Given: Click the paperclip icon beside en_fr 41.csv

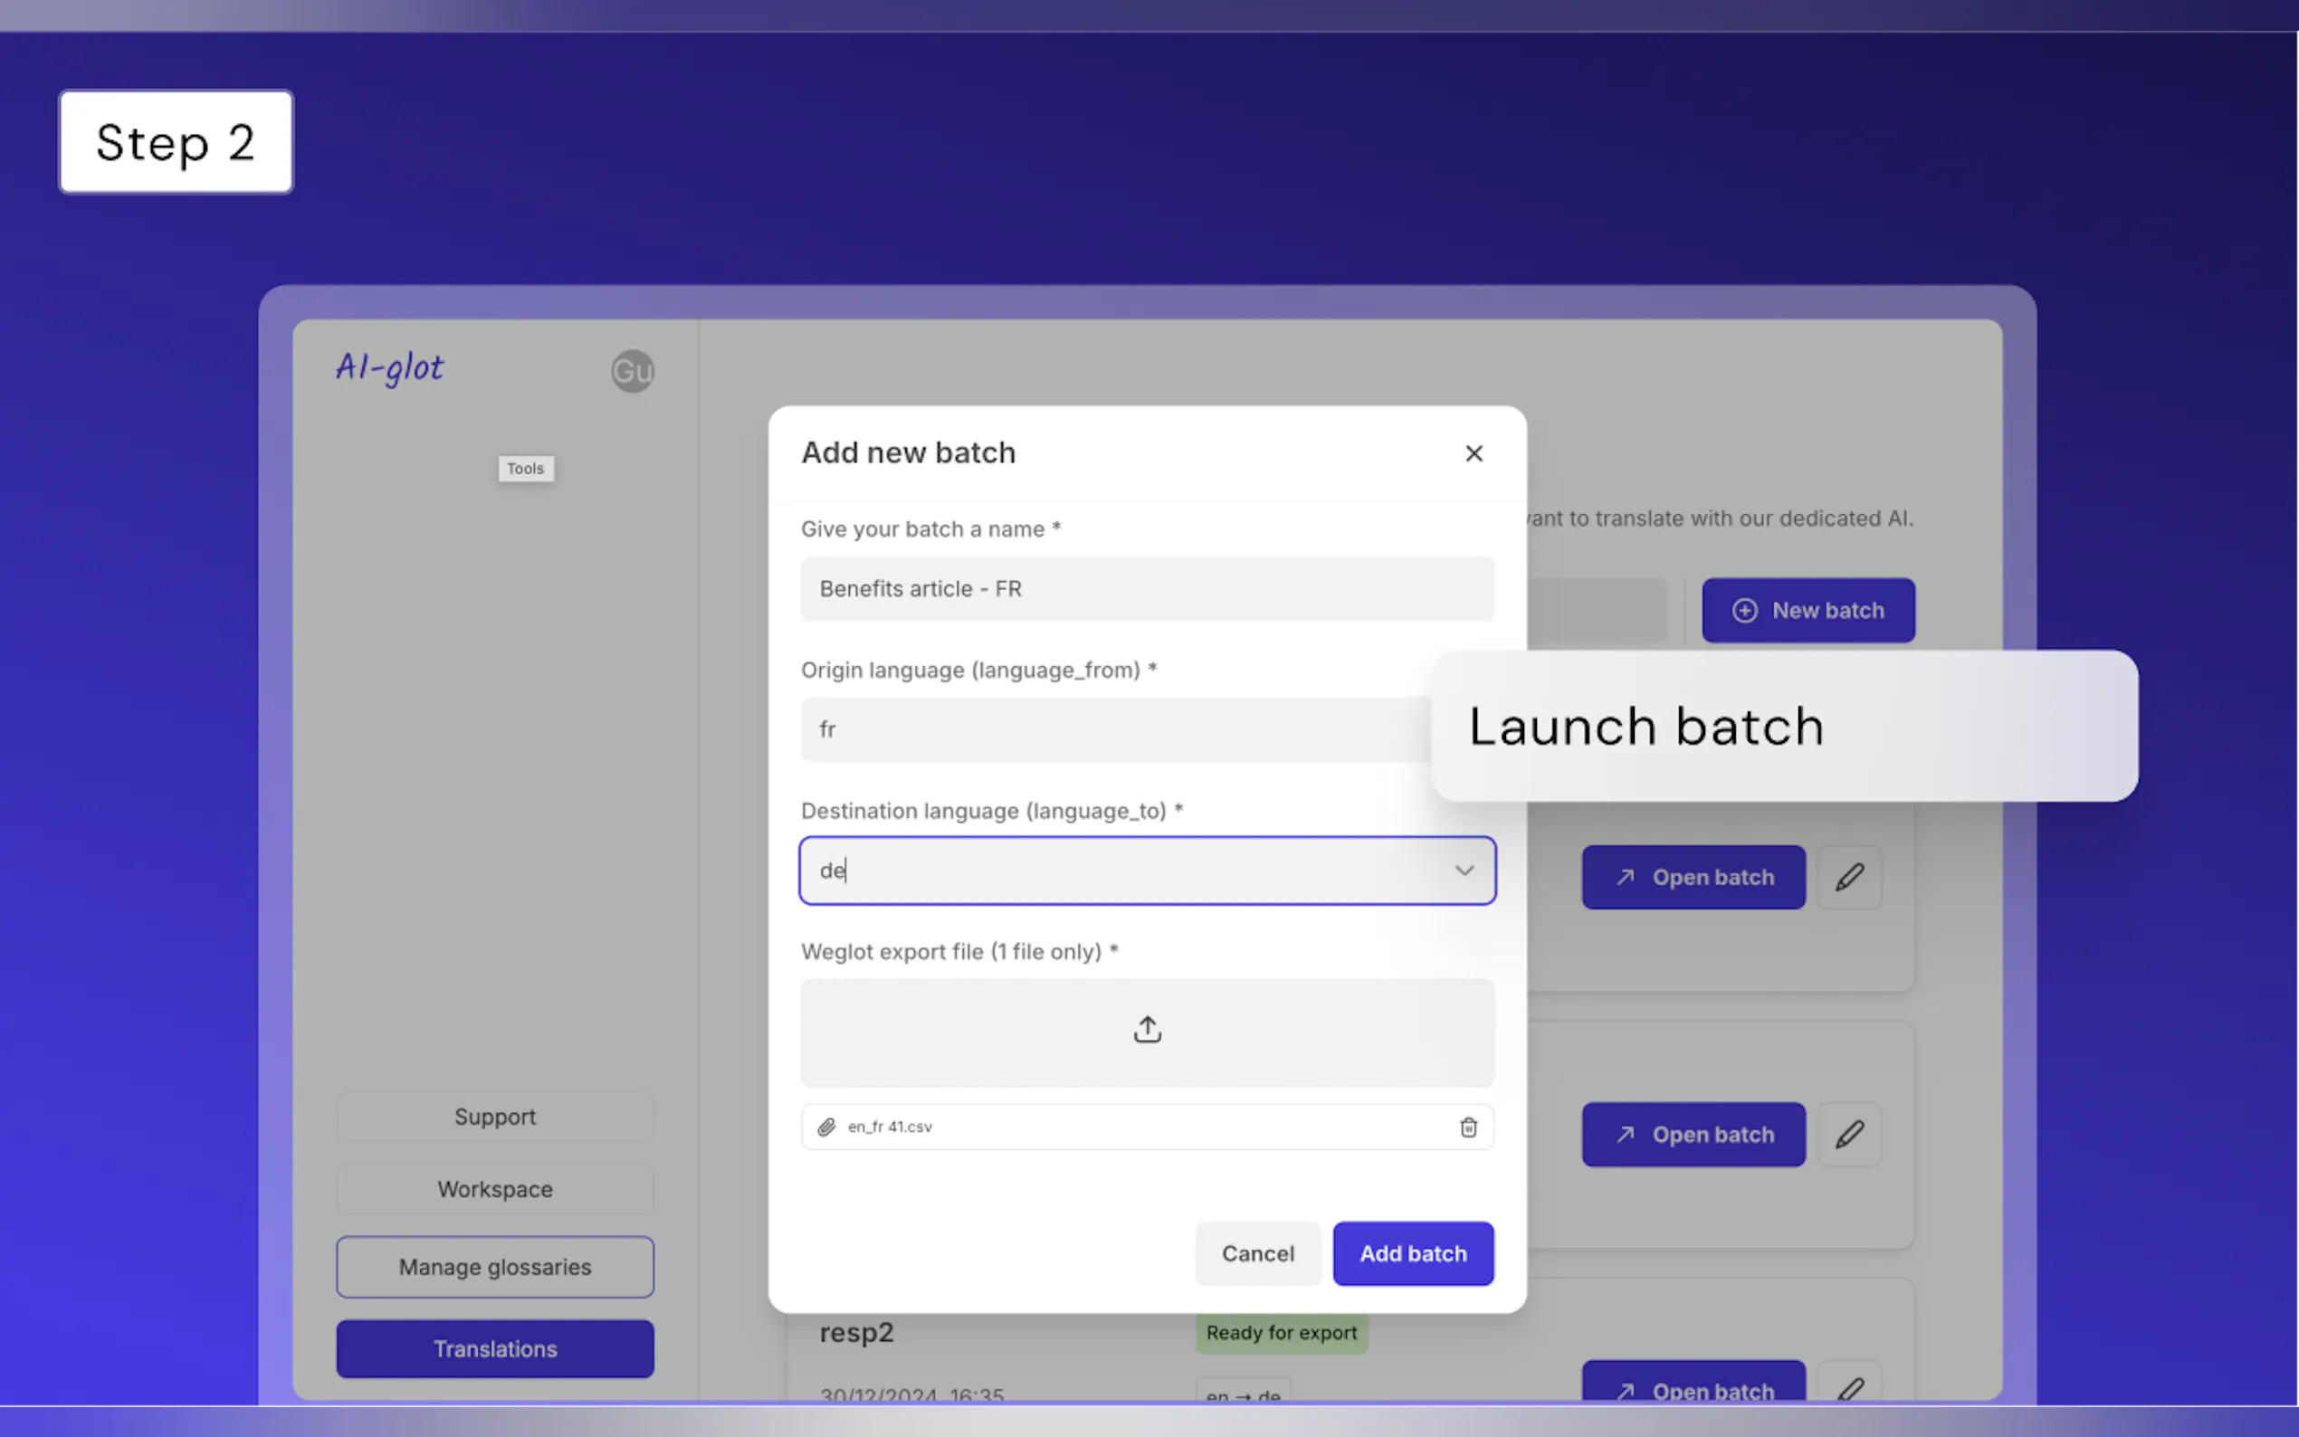Looking at the screenshot, I should click(x=827, y=1127).
